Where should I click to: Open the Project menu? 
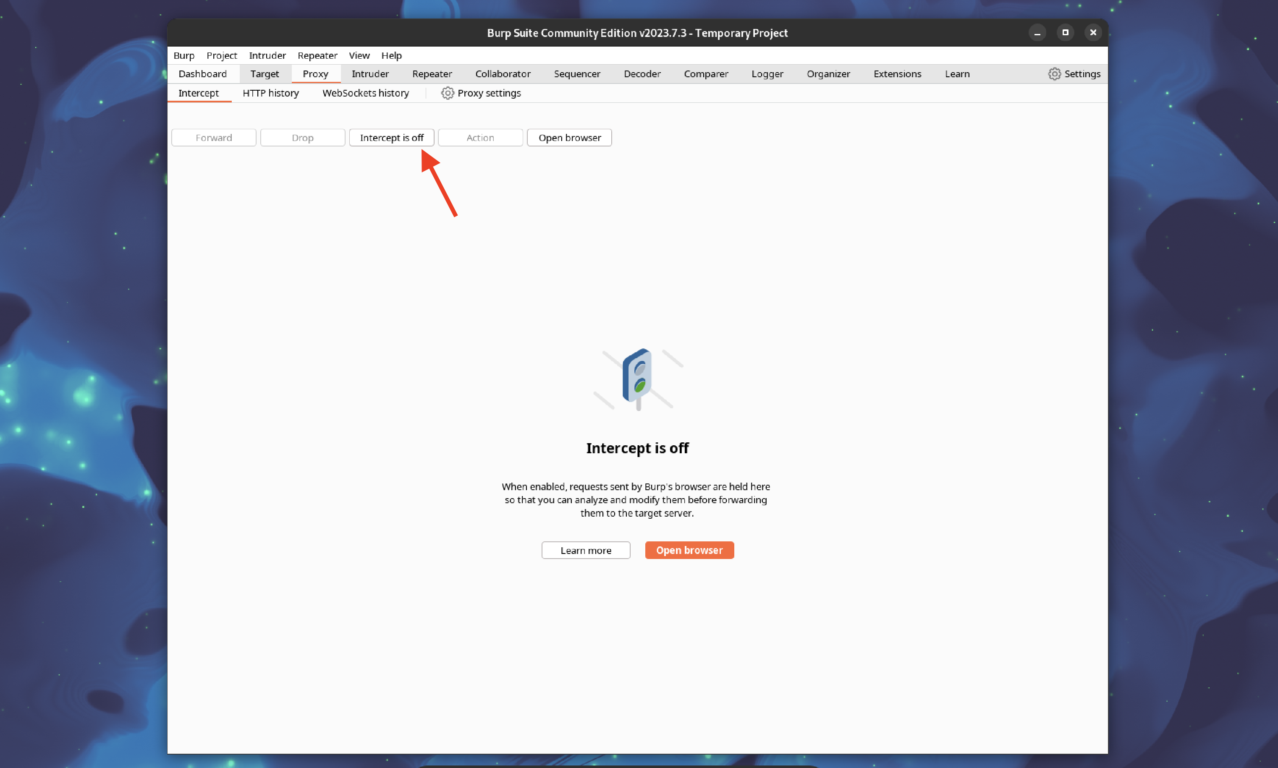click(222, 55)
